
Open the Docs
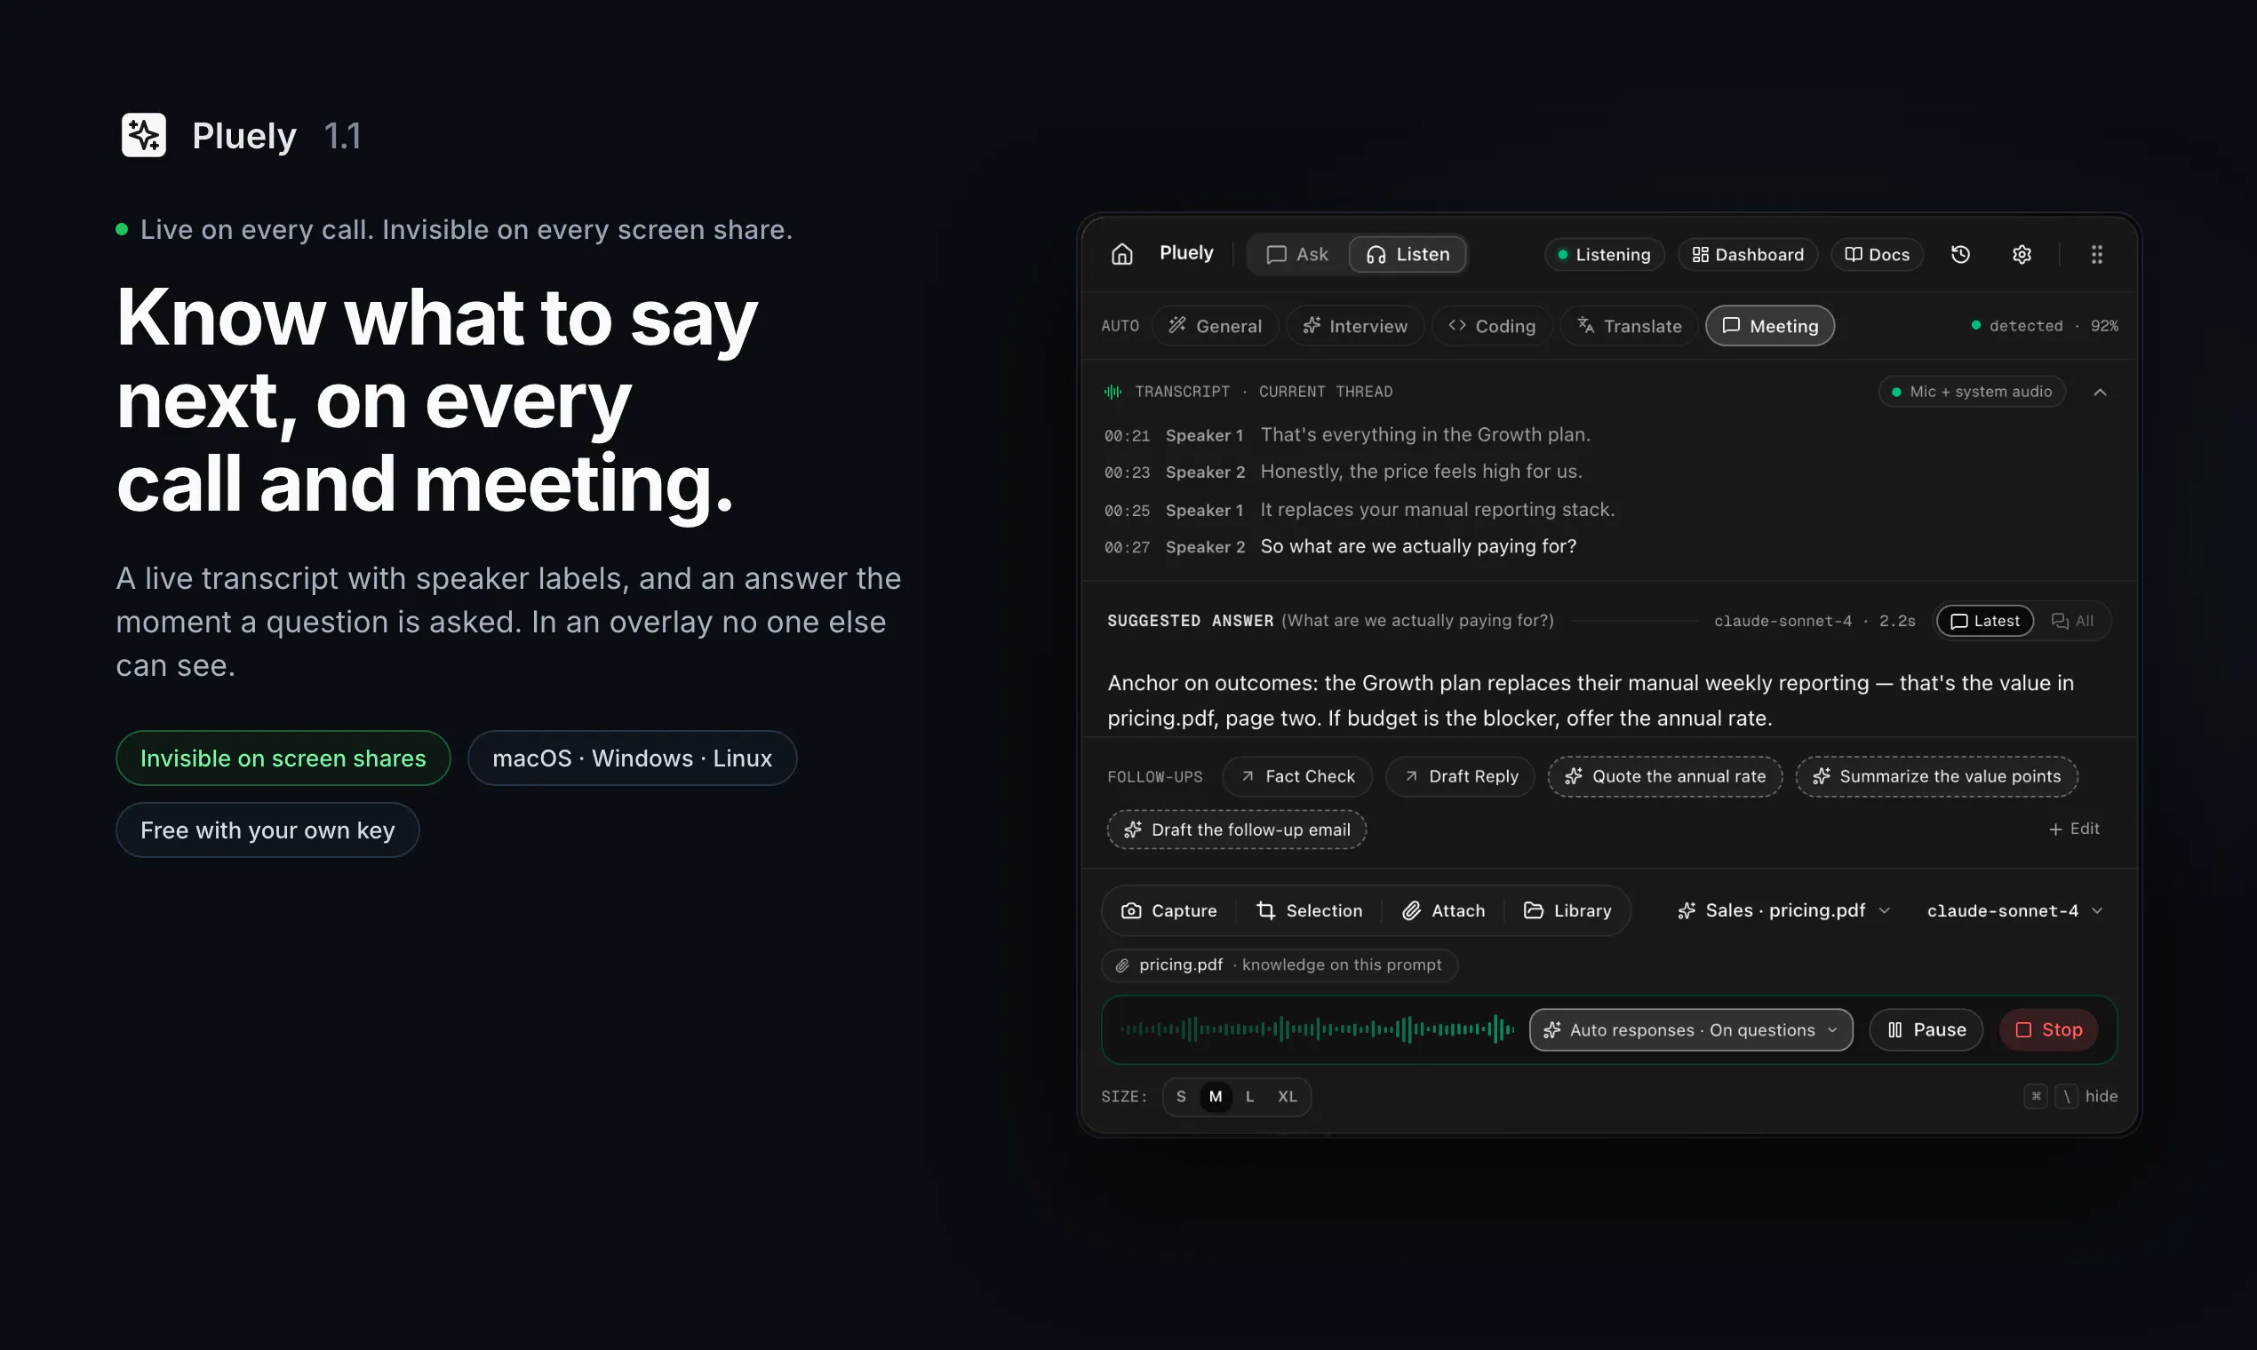[1877, 255]
